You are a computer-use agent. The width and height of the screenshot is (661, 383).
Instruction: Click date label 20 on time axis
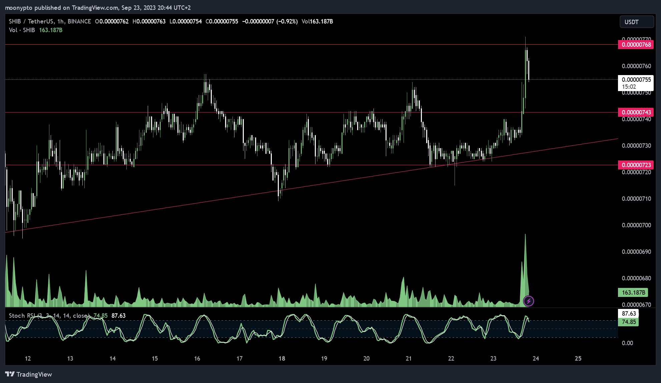coord(367,358)
